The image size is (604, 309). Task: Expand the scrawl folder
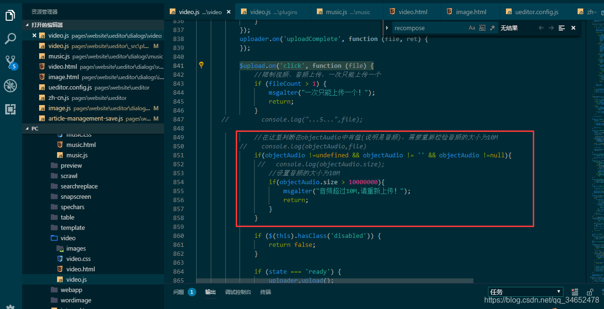point(69,176)
